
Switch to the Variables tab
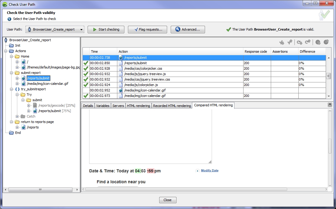[102, 106]
